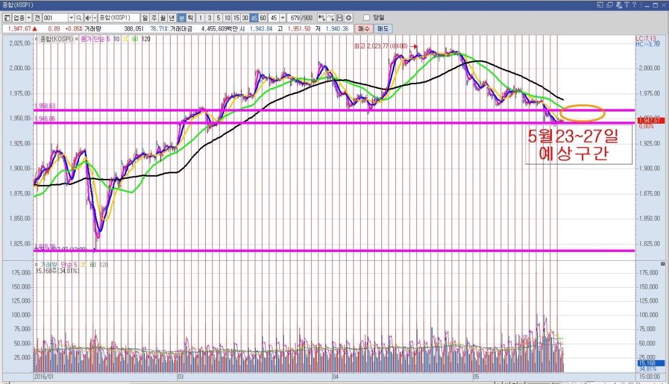Select the 분 minute period button

(x=181, y=18)
